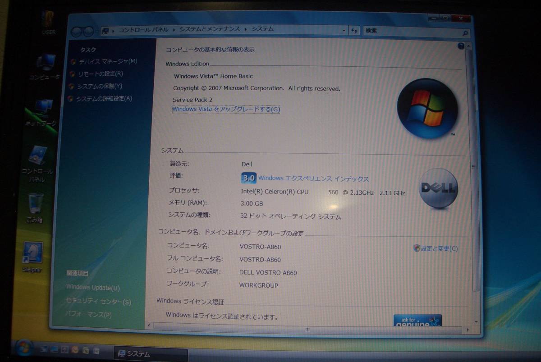Open システムの保護(Y) link

click(x=99, y=86)
